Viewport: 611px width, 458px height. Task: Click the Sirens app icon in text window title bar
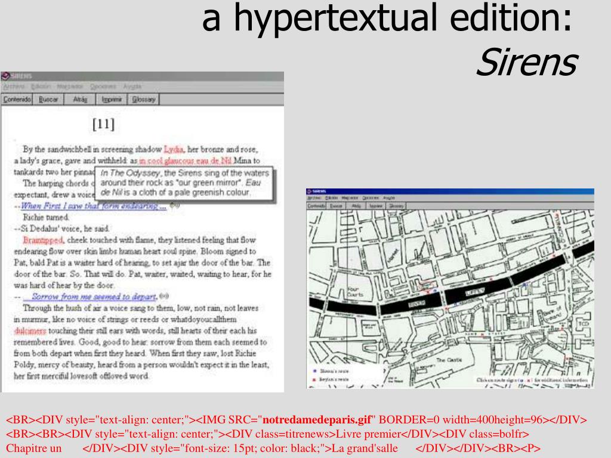click(x=5, y=76)
